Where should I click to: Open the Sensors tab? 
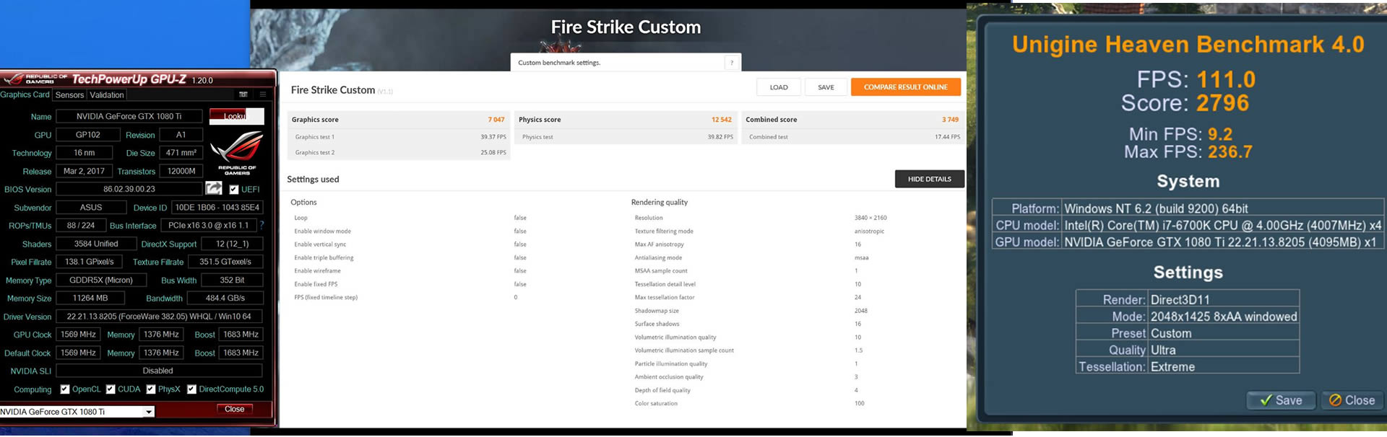pos(69,95)
